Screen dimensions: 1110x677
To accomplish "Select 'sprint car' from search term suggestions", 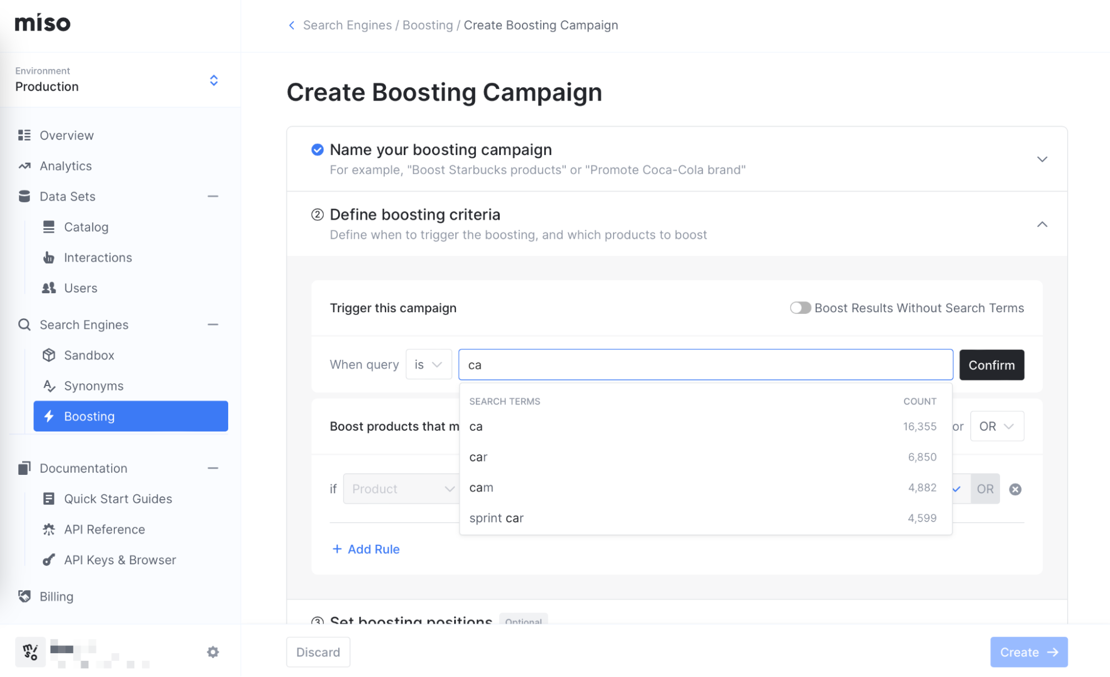I will (x=496, y=518).
